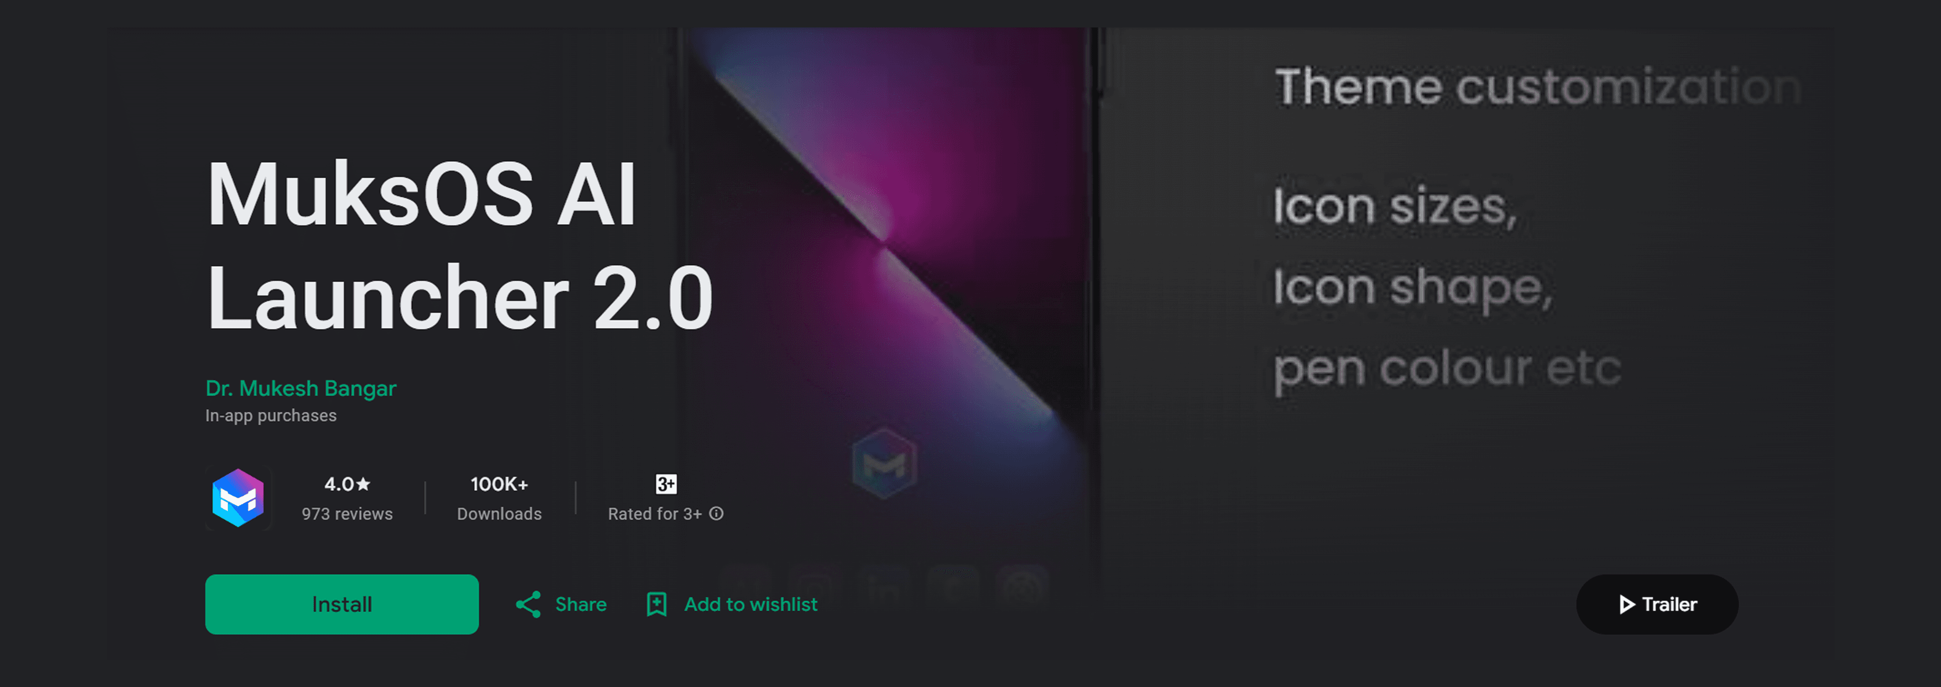Click the 100K+ Downloads stat

tap(499, 498)
